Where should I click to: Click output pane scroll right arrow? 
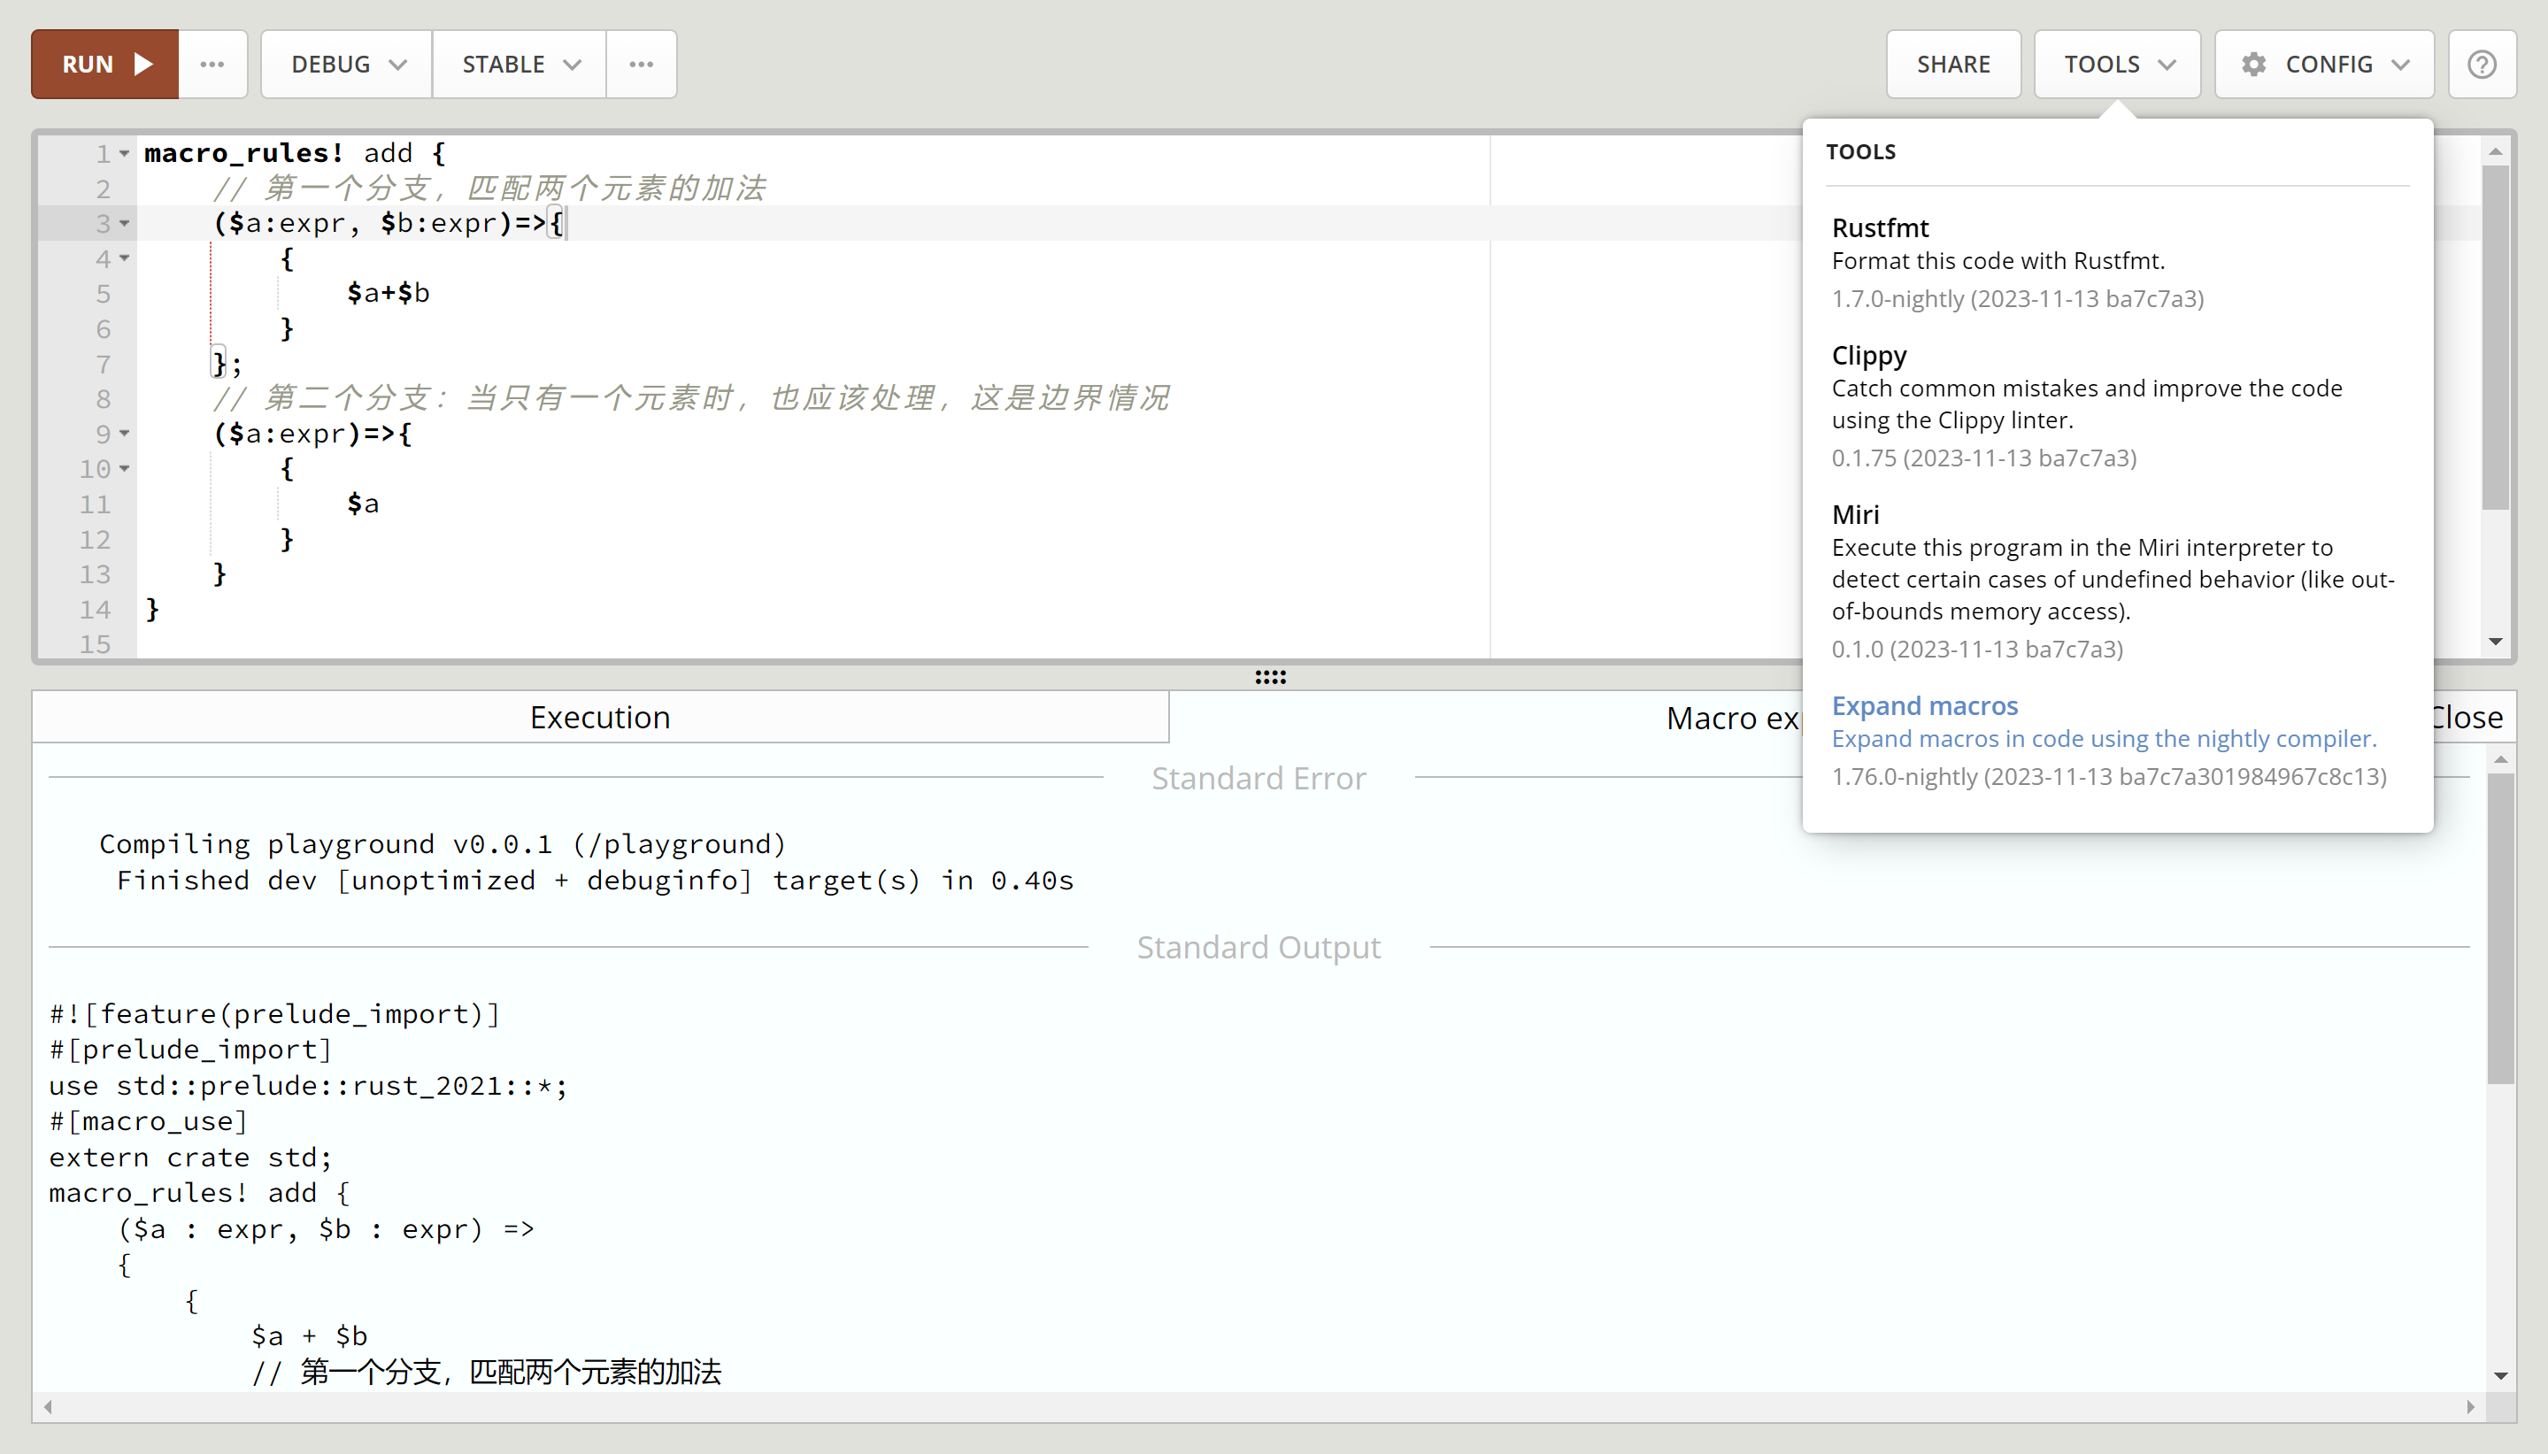[2470, 1407]
